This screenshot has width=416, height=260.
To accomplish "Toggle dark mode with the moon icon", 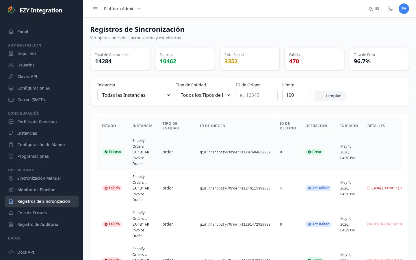I will tap(390, 9).
